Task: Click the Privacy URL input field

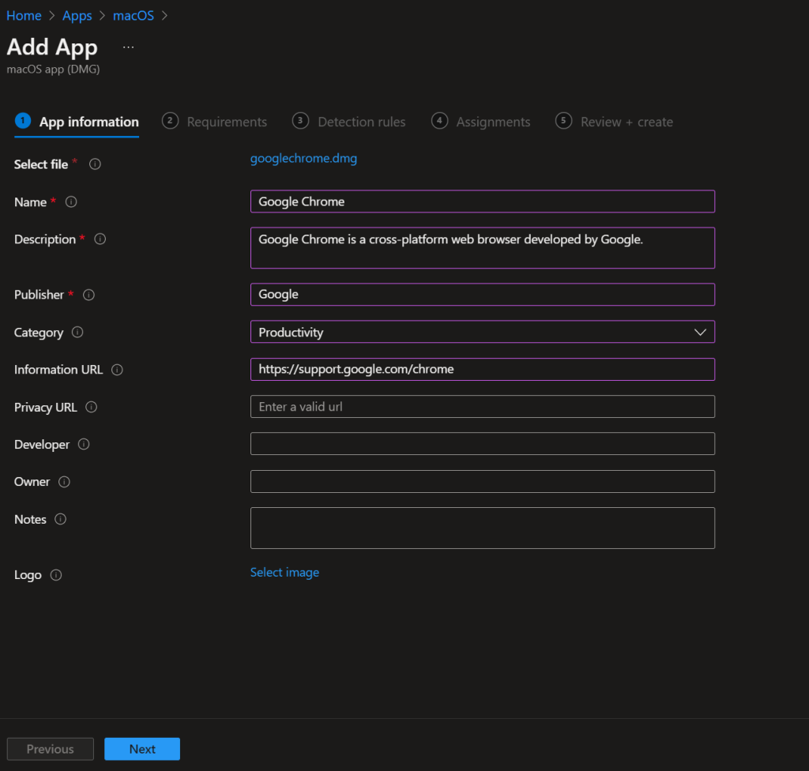Action: pyautogui.click(x=483, y=407)
